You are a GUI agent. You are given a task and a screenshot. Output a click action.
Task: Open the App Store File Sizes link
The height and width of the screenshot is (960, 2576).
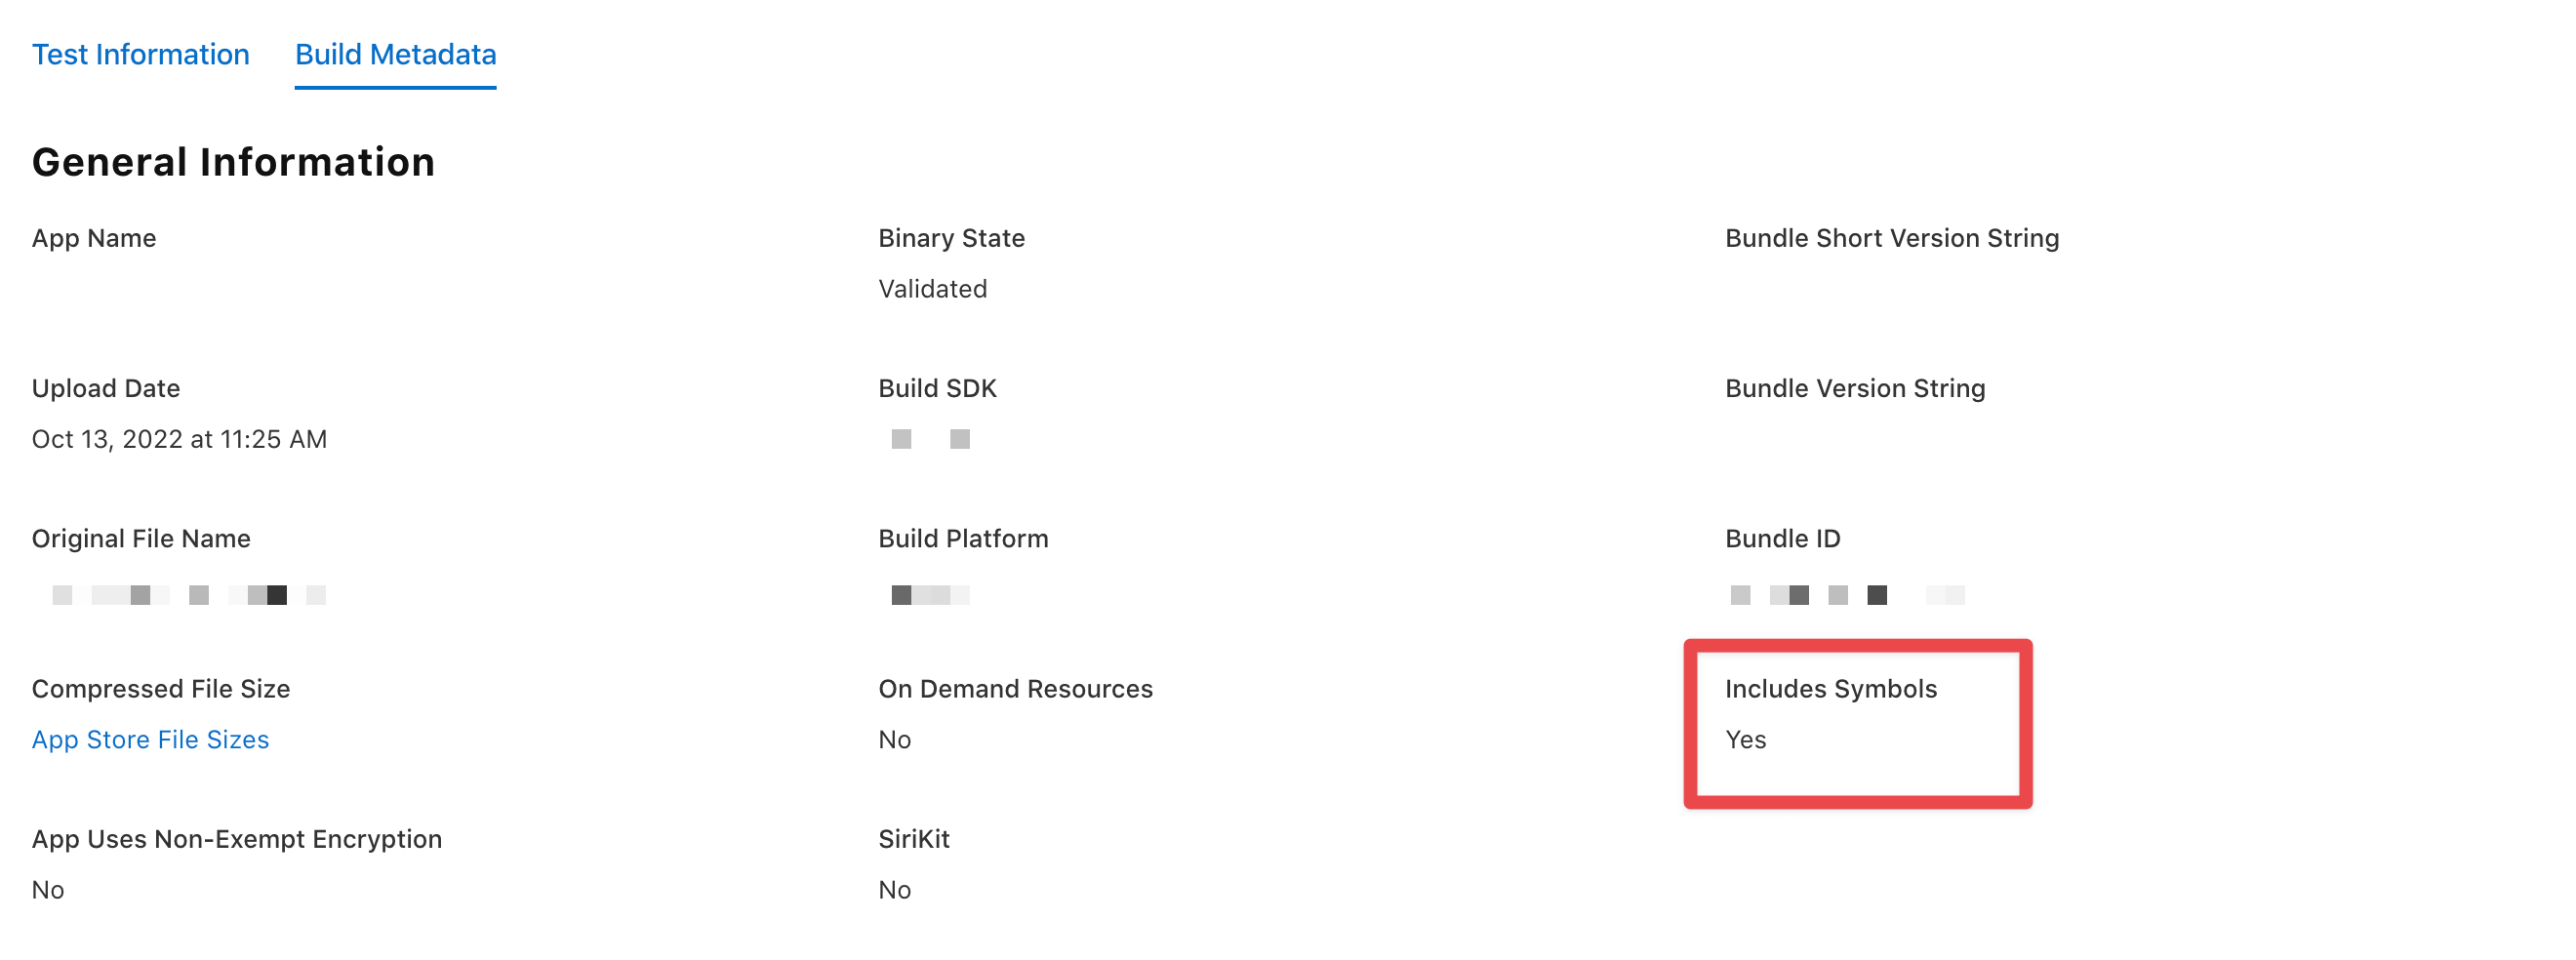pos(150,739)
